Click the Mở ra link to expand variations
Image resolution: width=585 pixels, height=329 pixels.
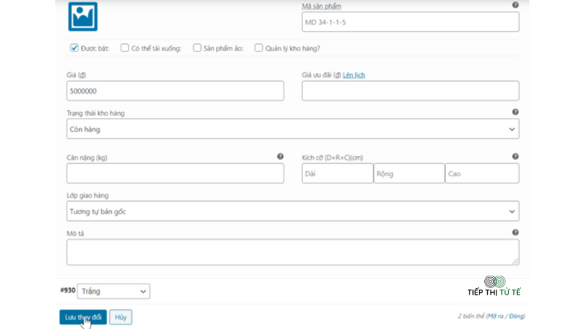click(496, 316)
